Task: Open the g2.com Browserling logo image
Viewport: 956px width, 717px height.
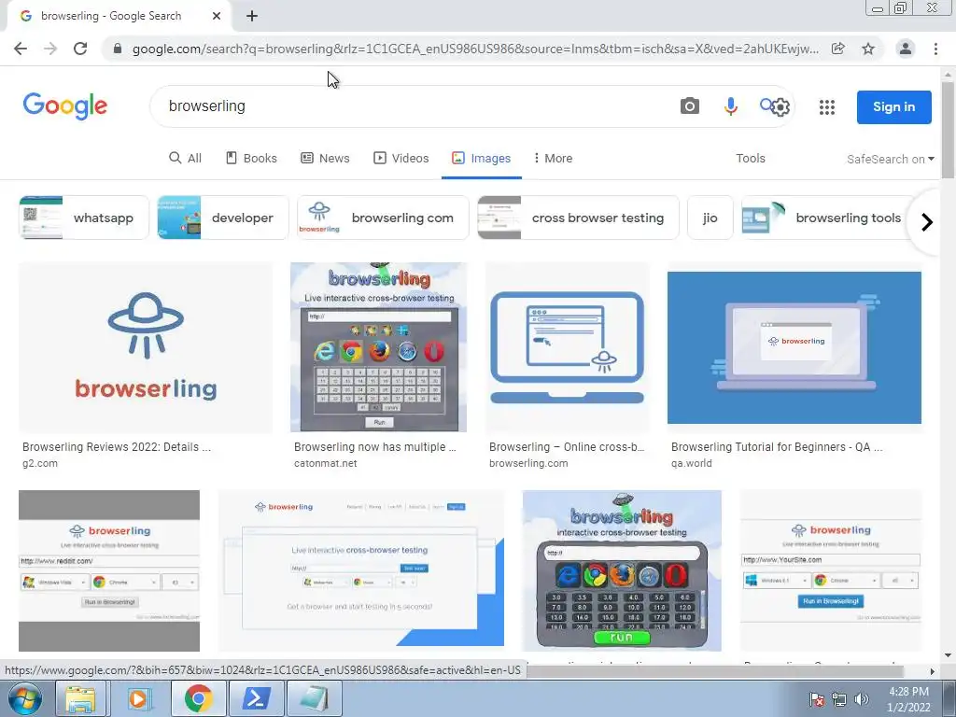Action: tap(146, 347)
